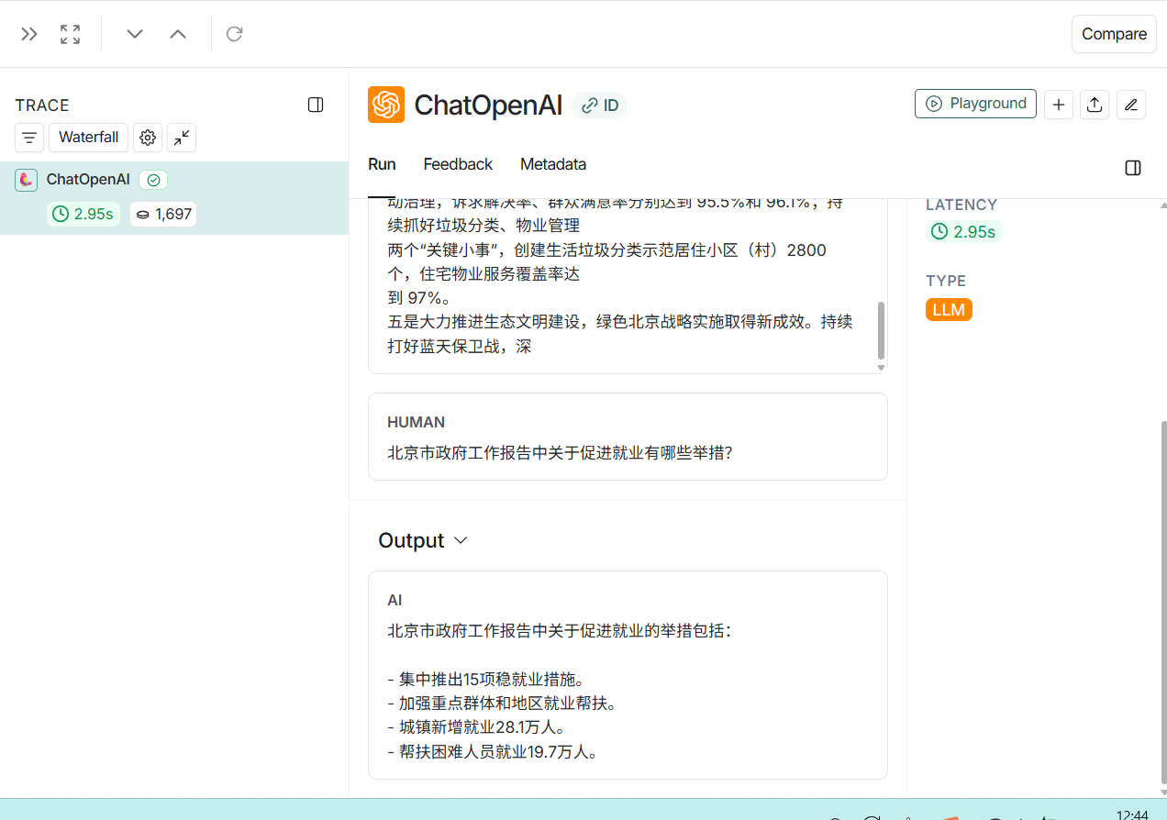Click the plus add icon button
The image size is (1167, 820).
coord(1059,105)
